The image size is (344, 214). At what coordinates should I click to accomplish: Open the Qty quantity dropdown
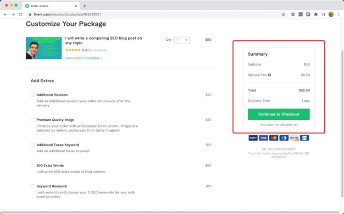point(182,40)
